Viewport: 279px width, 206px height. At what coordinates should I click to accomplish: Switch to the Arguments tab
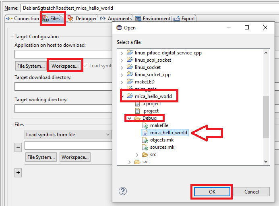click(x=116, y=19)
